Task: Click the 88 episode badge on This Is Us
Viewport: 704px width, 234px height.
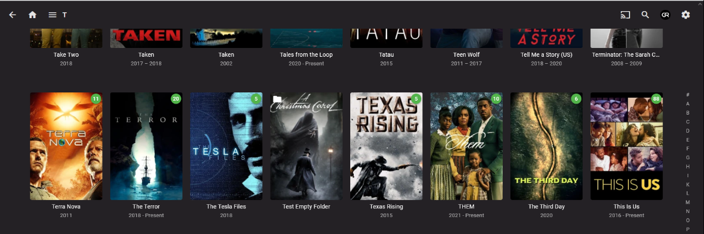Action: pyautogui.click(x=656, y=99)
